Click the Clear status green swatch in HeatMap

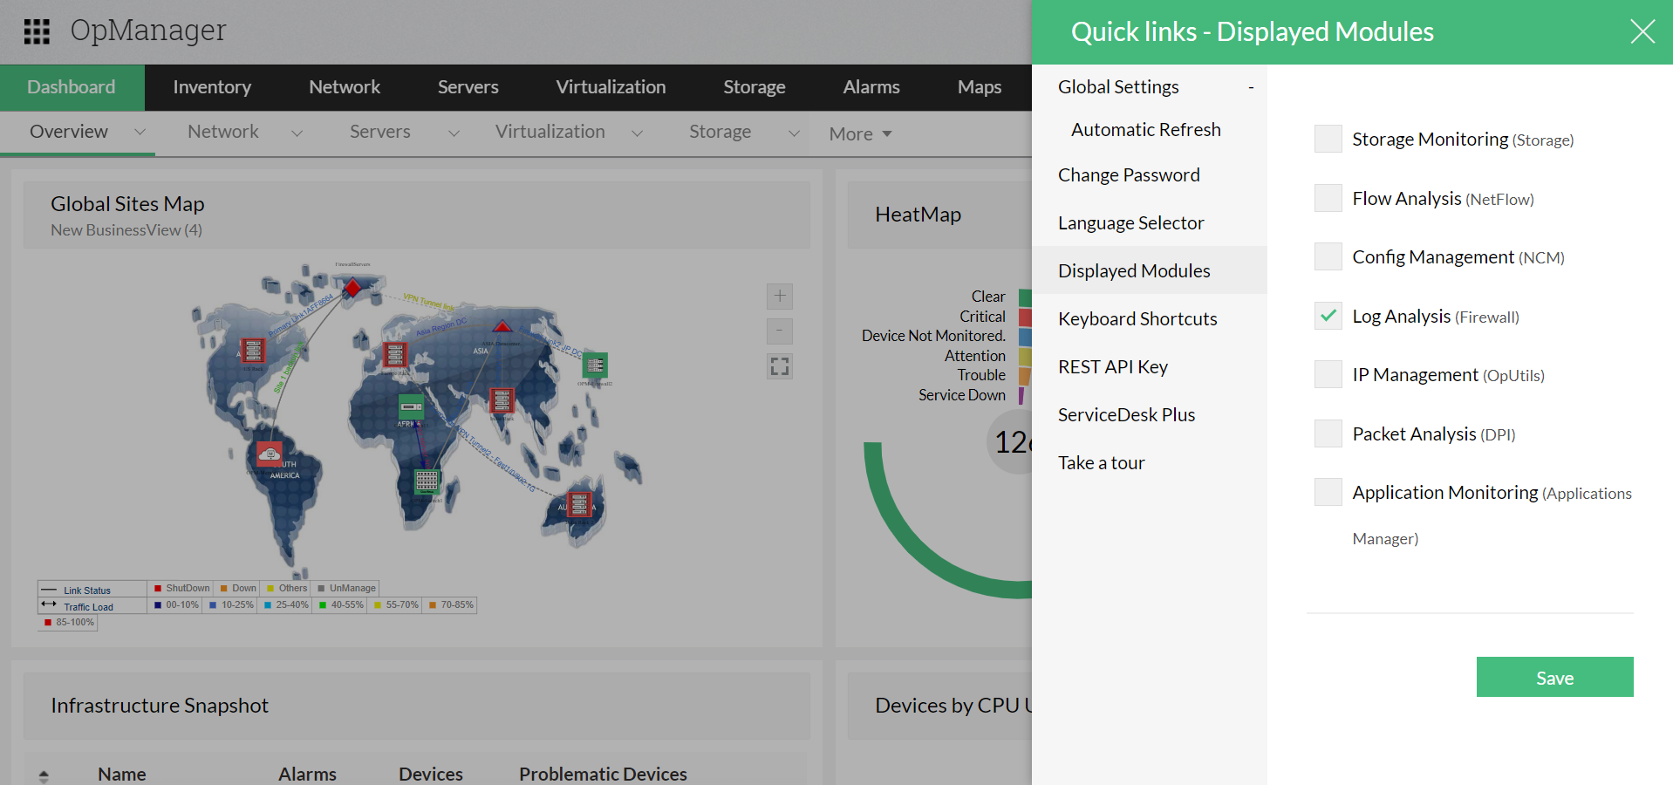1025,297
